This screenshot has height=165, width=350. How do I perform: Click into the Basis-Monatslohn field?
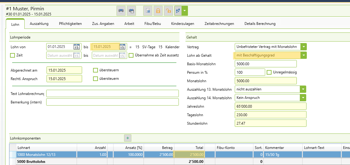tap(265, 64)
